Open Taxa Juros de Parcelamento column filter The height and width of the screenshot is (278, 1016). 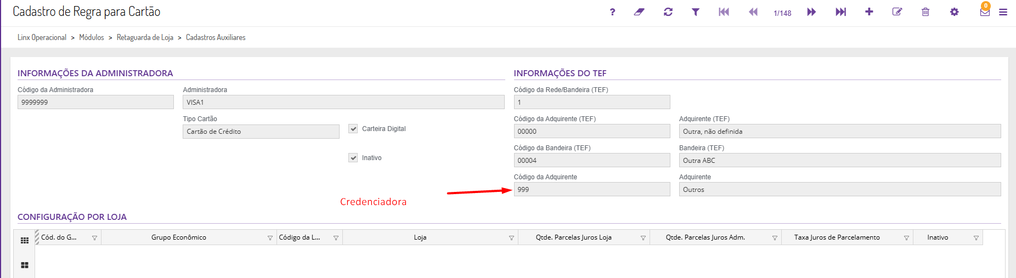(x=906, y=238)
